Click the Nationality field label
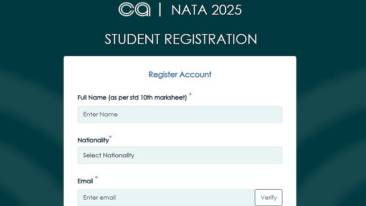The height and width of the screenshot is (206, 366). tap(93, 140)
